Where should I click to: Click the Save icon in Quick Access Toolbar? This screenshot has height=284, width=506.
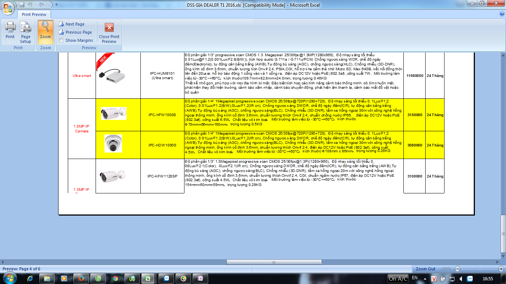[x=22, y=5]
